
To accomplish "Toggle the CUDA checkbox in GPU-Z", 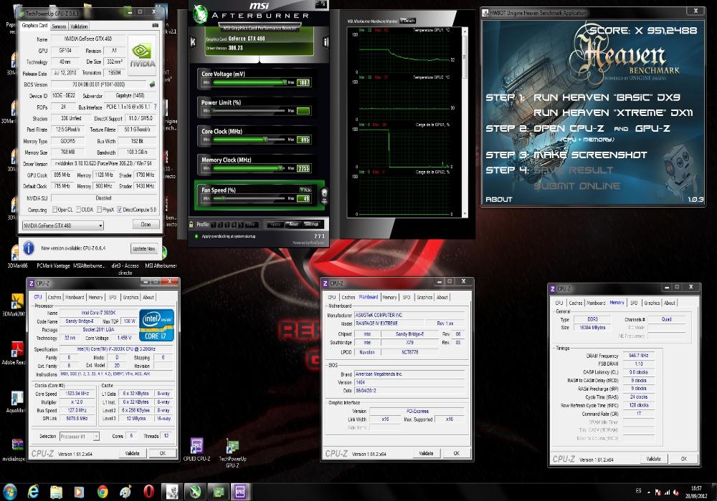I will 78,210.
